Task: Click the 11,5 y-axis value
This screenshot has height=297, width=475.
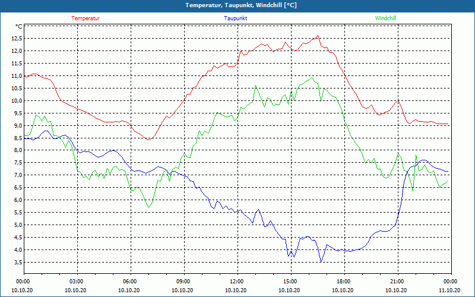Action: pyautogui.click(x=17, y=64)
